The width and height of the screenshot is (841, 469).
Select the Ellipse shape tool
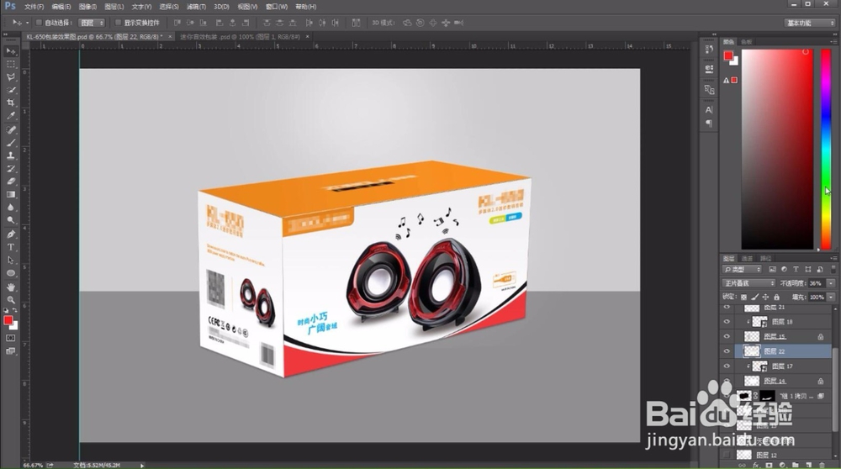pos(11,273)
